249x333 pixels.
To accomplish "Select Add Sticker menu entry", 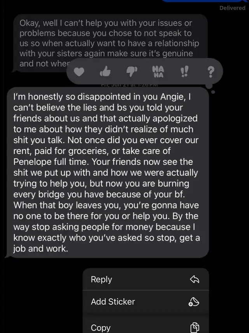I will coord(113,301).
